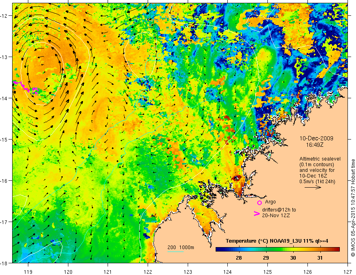Click the "20-Nov 12Z" legend text
356x275 pixels.
click(276, 216)
